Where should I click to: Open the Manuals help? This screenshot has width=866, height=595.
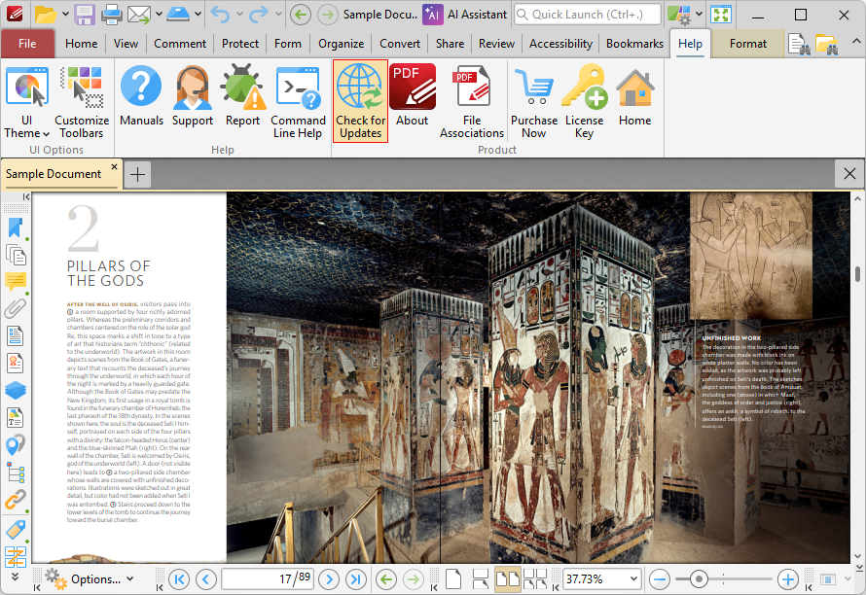click(x=141, y=96)
